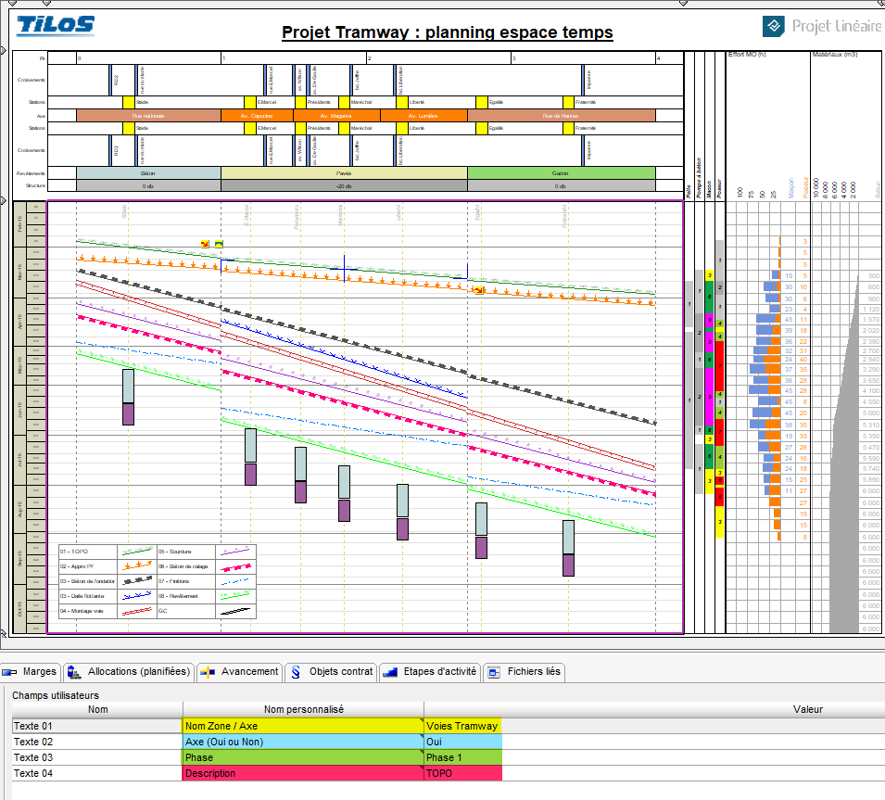The width and height of the screenshot is (885, 800).
Task: Select the upper Liberté station yellow box
Action: tap(402, 102)
